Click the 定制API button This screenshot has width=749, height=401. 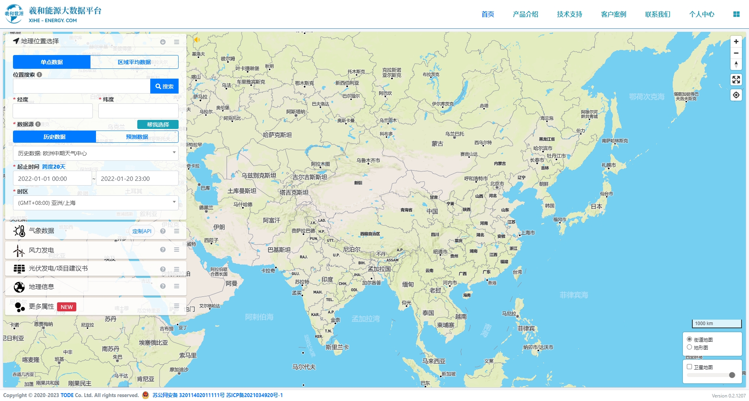tap(142, 231)
